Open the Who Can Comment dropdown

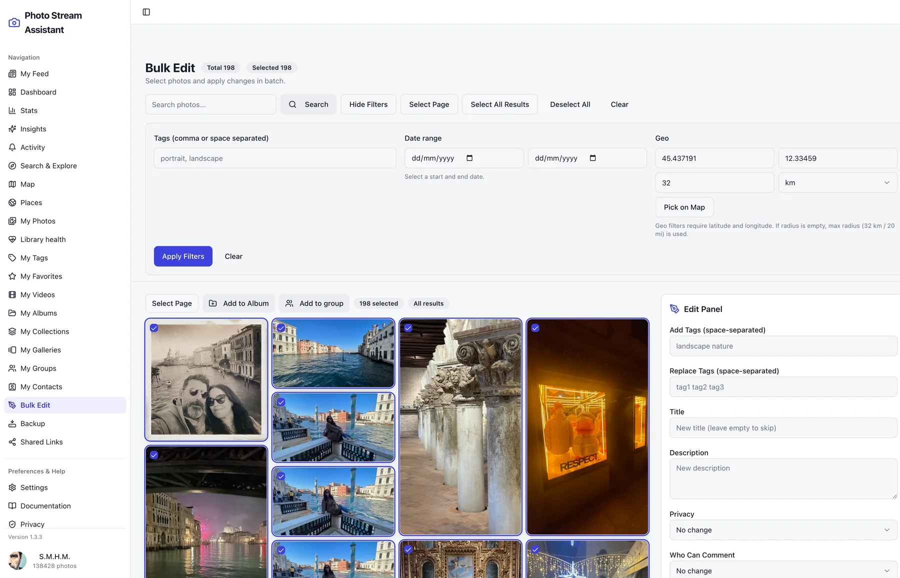click(x=783, y=570)
